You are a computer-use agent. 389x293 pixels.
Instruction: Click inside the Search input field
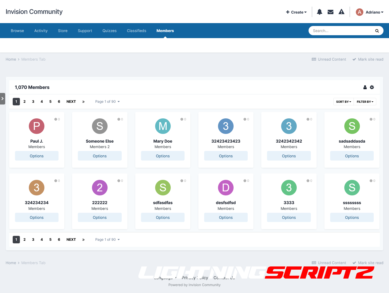[342, 31]
